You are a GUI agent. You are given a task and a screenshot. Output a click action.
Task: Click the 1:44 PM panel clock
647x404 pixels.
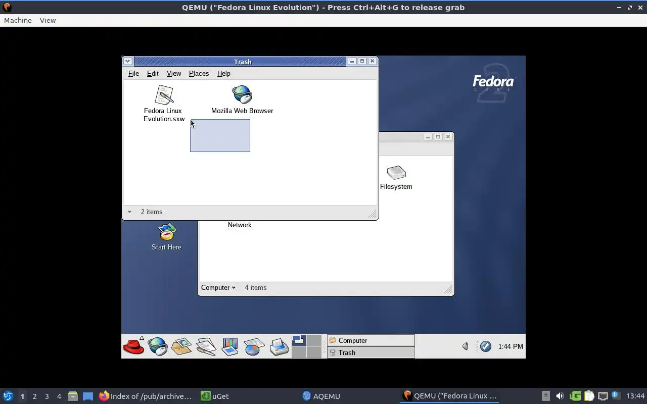[x=511, y=346]
